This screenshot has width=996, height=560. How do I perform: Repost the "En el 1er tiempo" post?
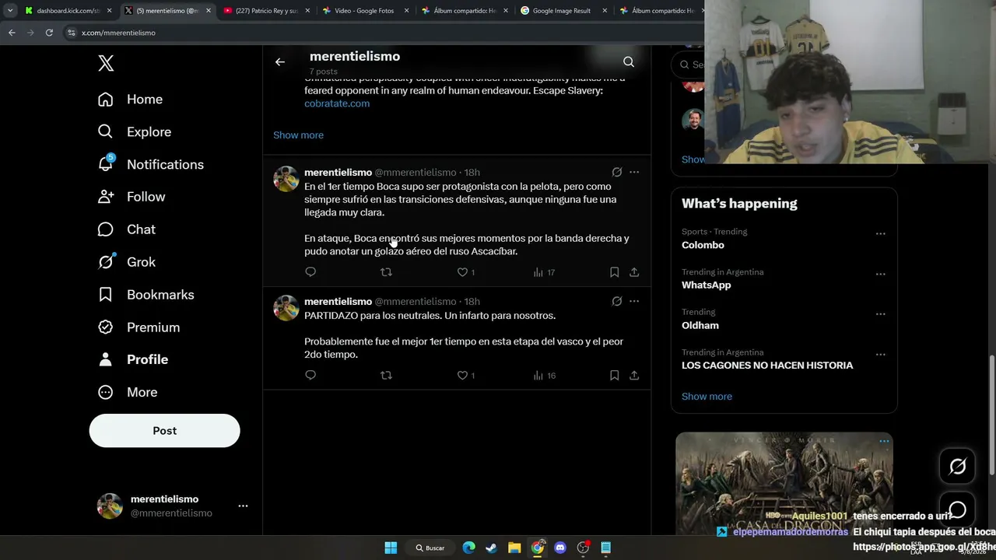386,272
